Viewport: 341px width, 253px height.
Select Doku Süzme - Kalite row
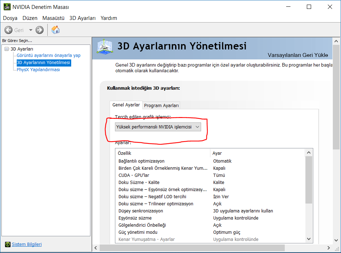click(x=210, y=182)
